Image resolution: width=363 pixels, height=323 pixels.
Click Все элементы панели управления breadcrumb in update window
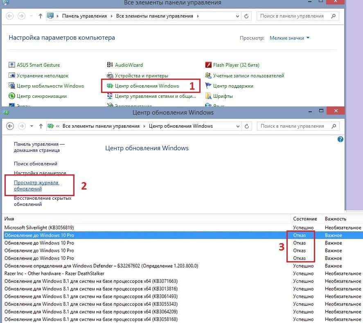point(101,126)
